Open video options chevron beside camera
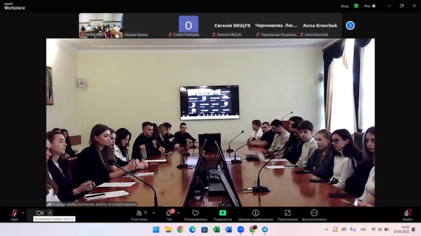421x236 pixels. (50, 213)
